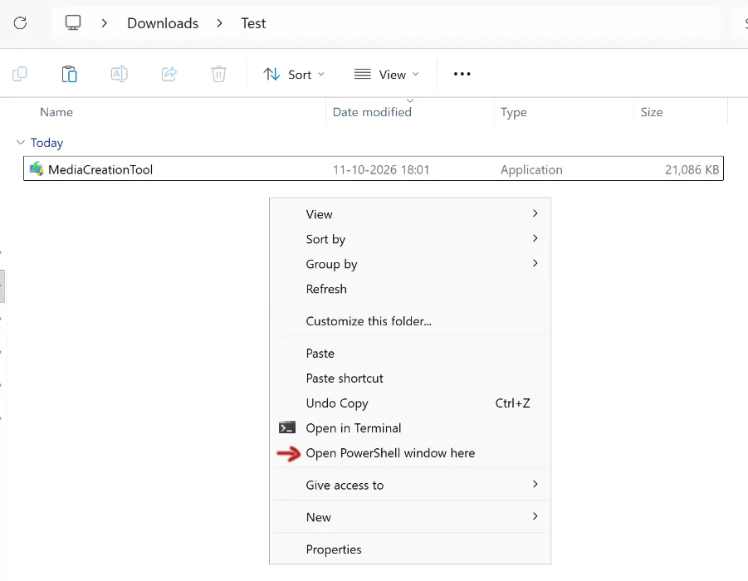Click the date 11-10-2026 18:01
This screenshot has height=581, width=748.
click(x=381, y=169)
